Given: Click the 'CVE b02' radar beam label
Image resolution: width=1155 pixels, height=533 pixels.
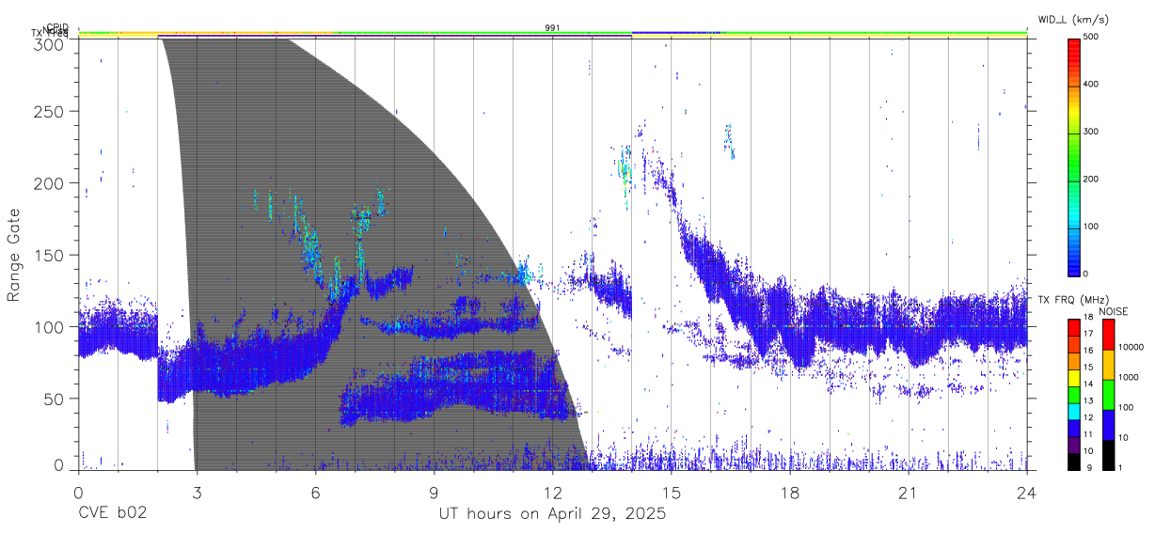Looking at the screenshot, I should click(x=111, y=514).
